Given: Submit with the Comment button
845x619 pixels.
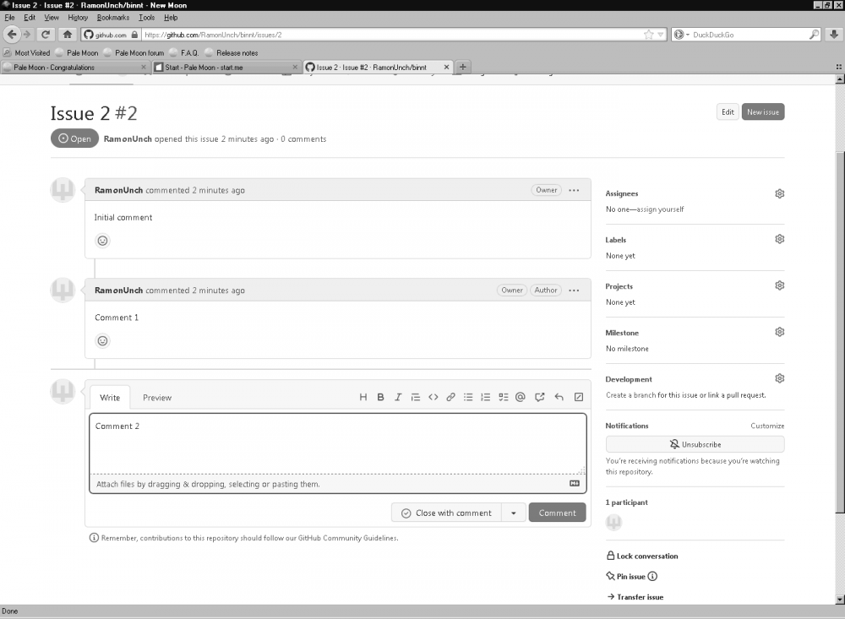Looking at the screenshot, I should point(557,513).
